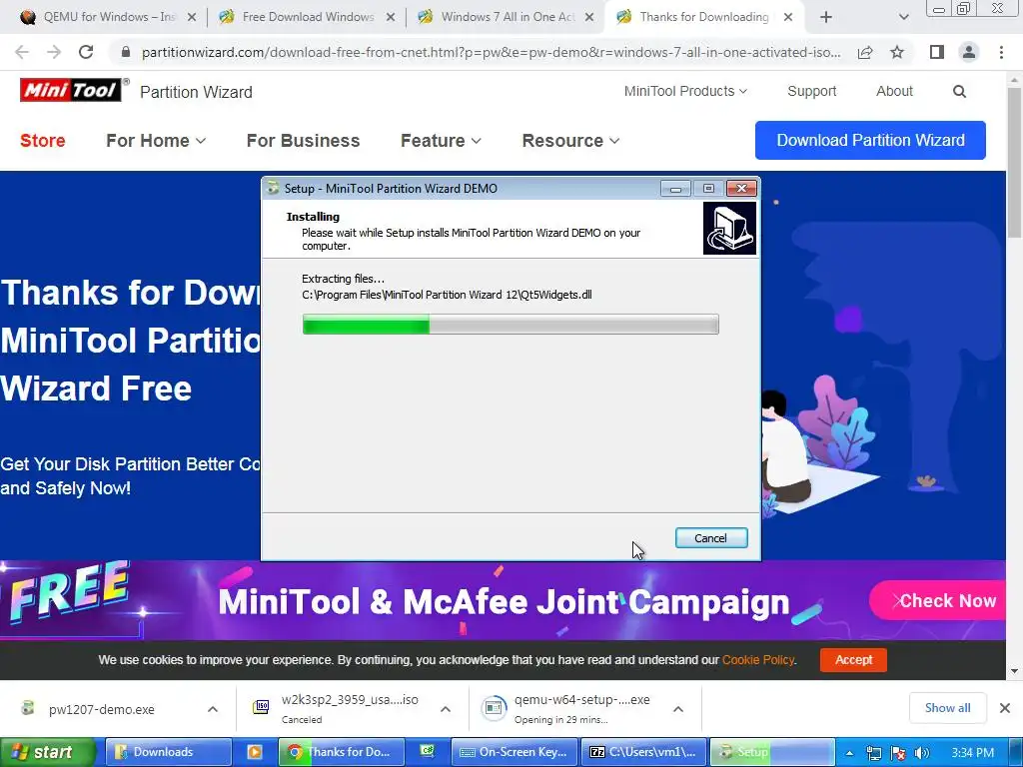Switch to Downloads taskbar window

tap(168, 752)
